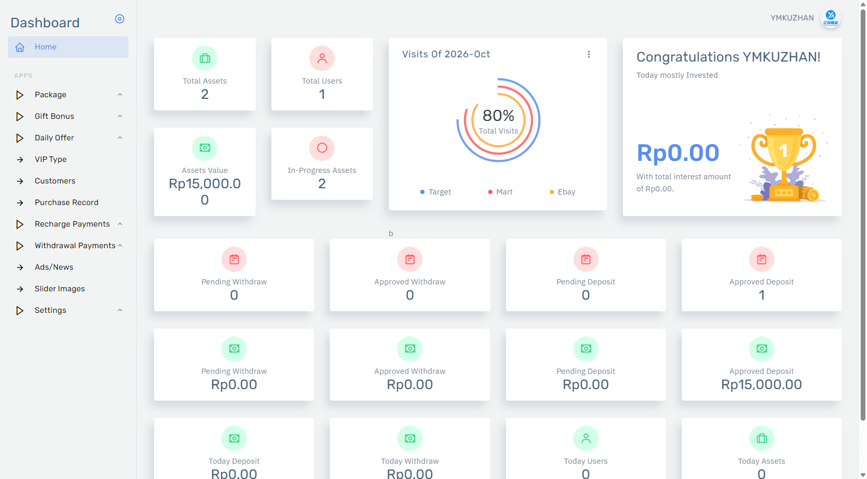This screenshot has width=867, height=479.
Task: Expand the Recharge Payments chevron
Action: 120,224
